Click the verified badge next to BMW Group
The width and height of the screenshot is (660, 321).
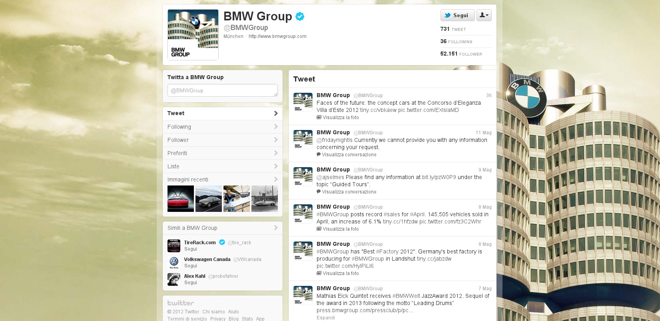click(300, 16)
